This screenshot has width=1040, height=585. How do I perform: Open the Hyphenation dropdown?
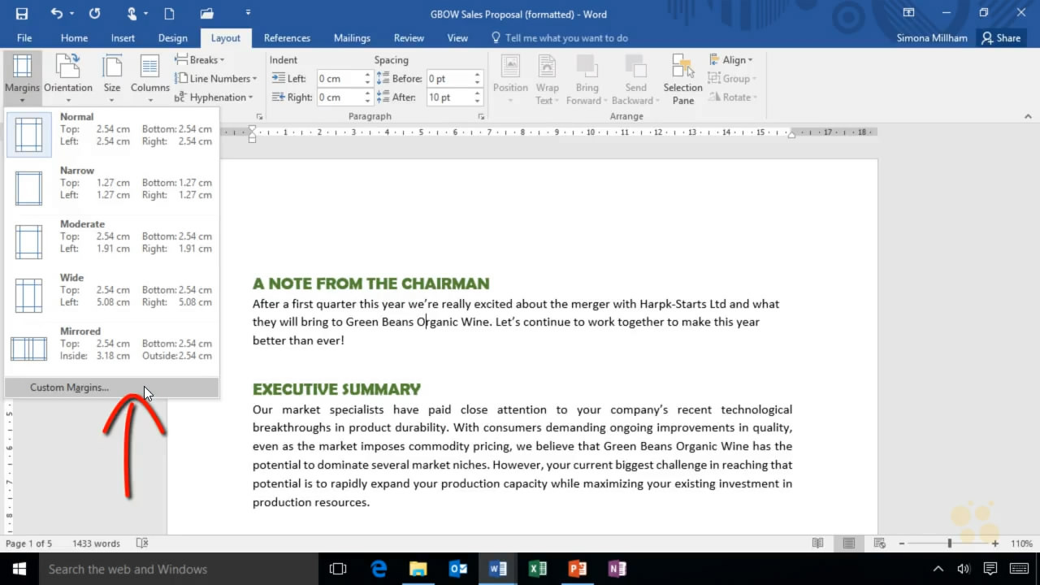click(x=214, y=97)
